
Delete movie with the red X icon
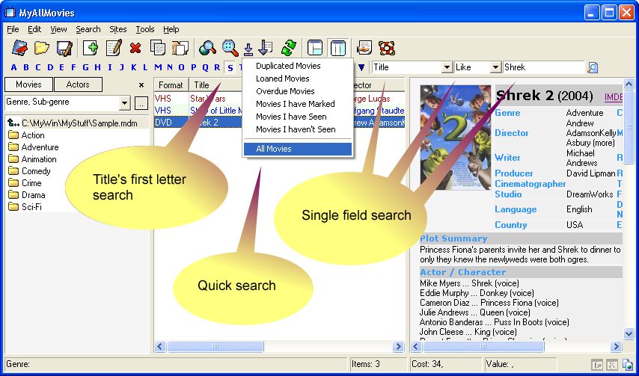point(135,49)
